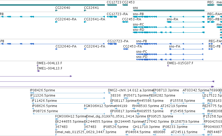Click EST EP06817.3prime

(123, 111)
